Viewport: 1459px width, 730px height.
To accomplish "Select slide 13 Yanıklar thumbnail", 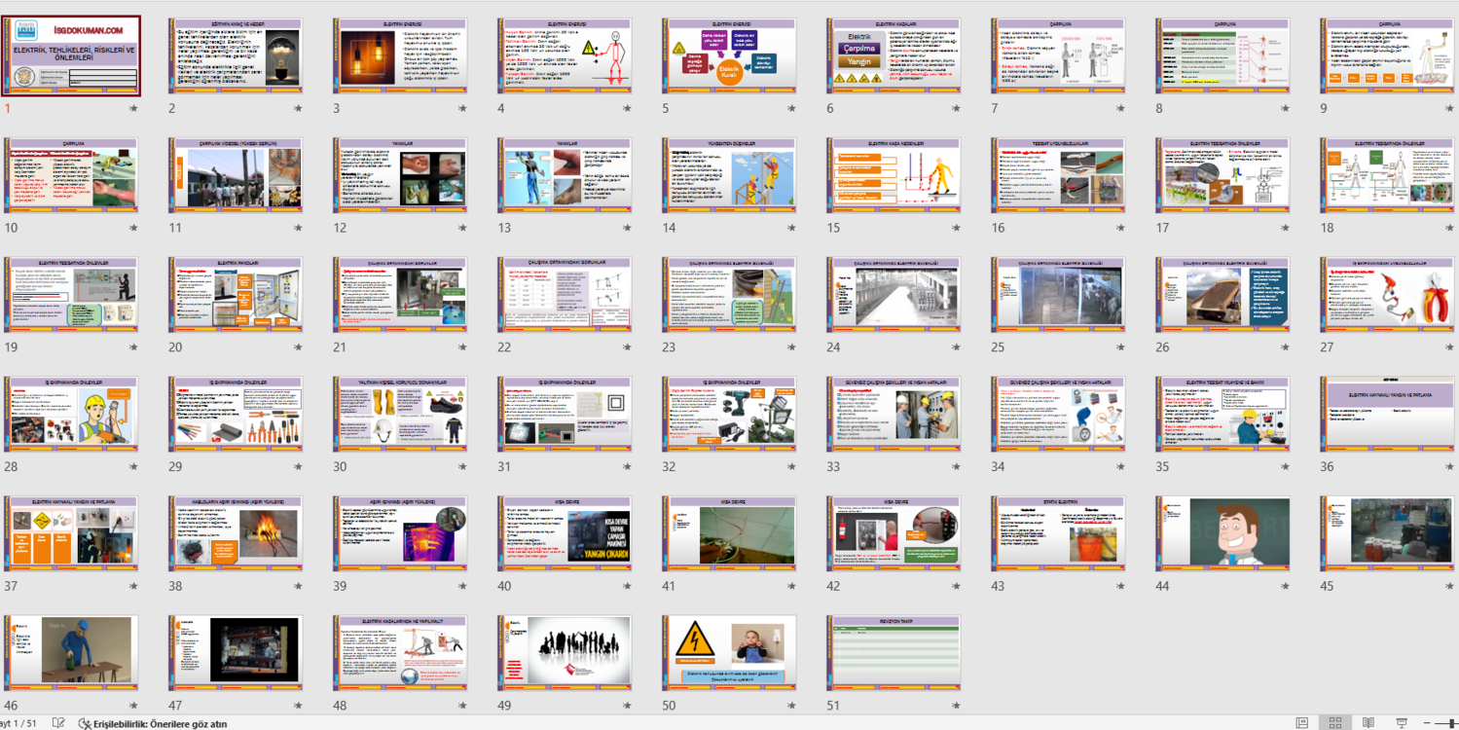I will point(565,175).
